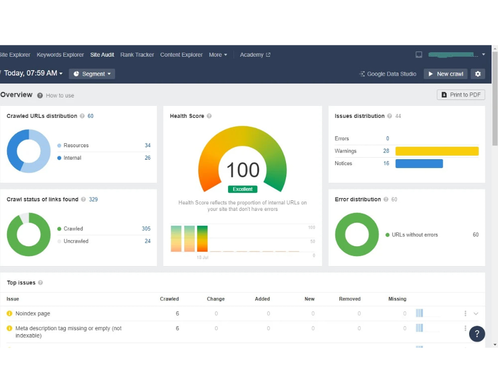Click the latest health score history bar

[x=202, y=239]
